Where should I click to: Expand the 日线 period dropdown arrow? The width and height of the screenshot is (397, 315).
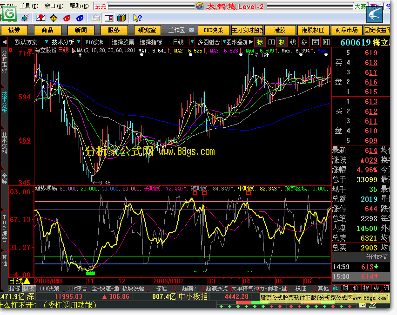coord(192,42)
